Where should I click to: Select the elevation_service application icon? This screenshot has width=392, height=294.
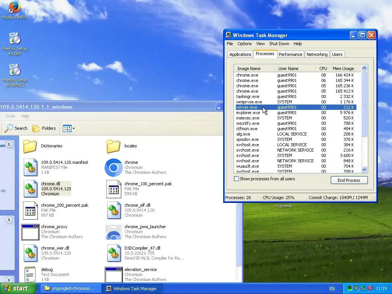pos(113,274)
